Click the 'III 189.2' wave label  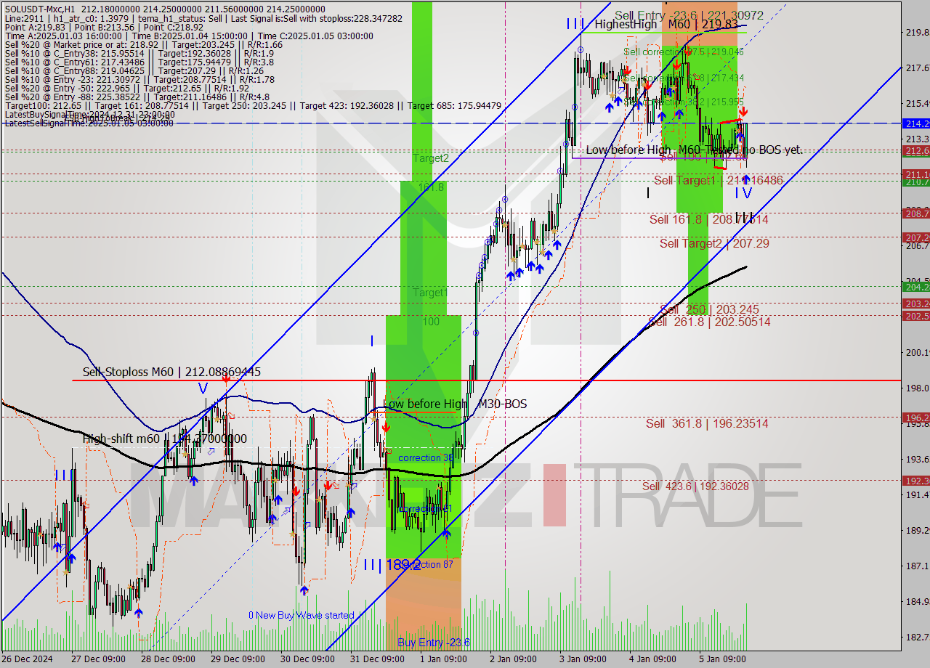pos(392,564)
